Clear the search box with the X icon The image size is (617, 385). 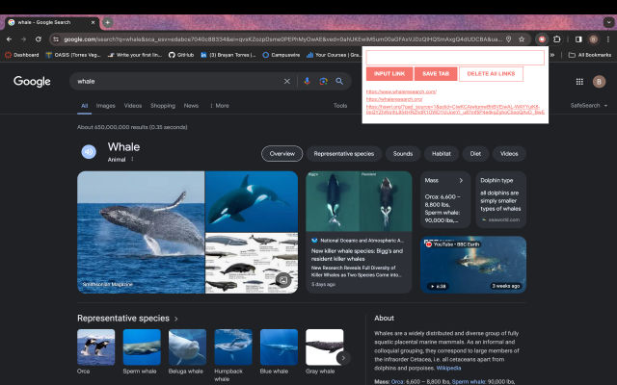click(x=287, y=81)
